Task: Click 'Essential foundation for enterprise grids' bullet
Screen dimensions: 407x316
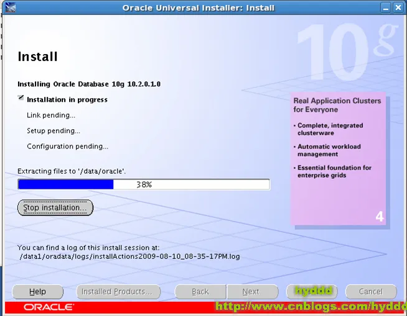Action: 333,171
